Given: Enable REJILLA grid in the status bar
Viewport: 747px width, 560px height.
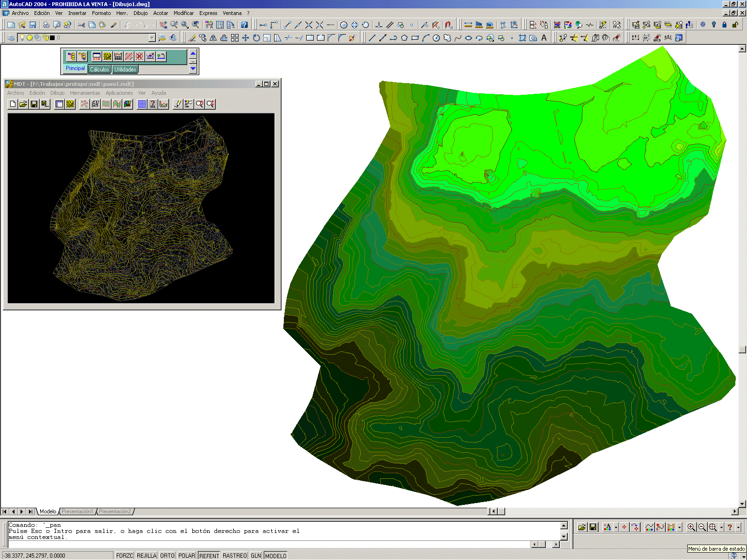Looking at the screenshot, I should pyautogui.click(x=146, y=555).
